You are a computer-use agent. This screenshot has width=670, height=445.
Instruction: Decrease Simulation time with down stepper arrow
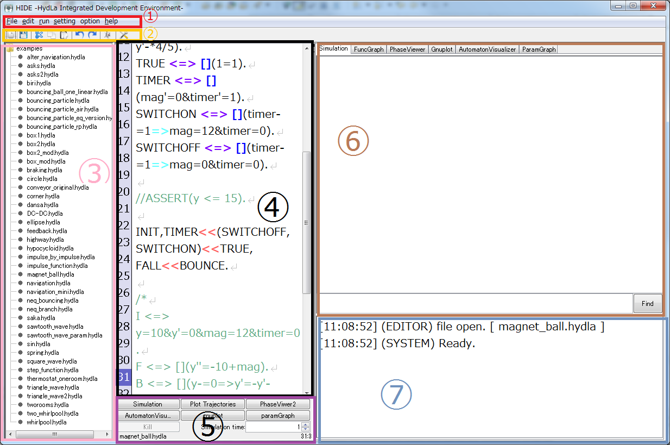pos(305,429)
